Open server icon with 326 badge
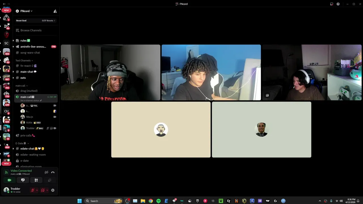Screen dimensions: 363x204 (6, 52)
